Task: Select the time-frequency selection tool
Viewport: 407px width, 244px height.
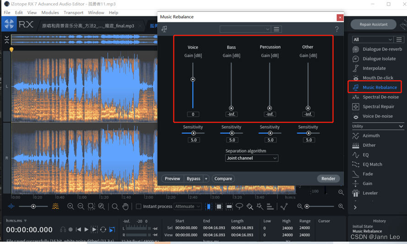Action: tap(219, 207)
